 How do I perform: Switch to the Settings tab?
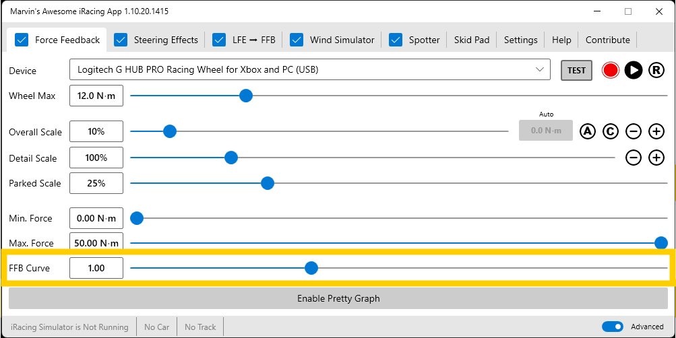(x=520, y=40)
